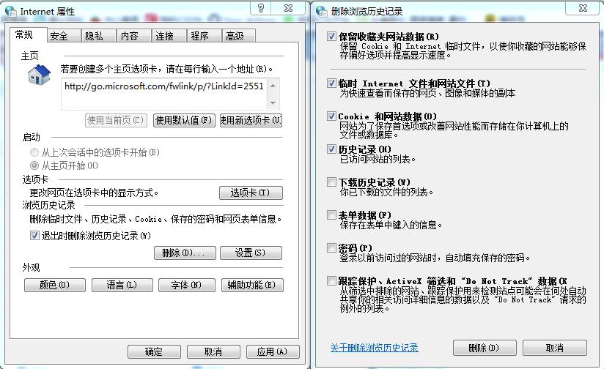The image size is (604, 369).
Task: Click the 应用 button
Action: coord(273,351)
